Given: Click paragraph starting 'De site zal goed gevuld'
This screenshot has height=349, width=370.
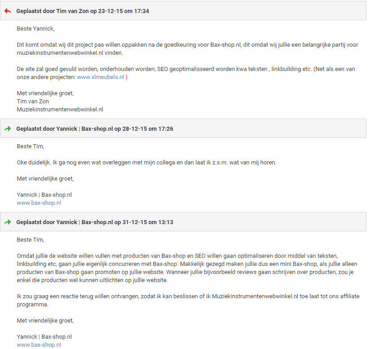Looking at the screenshot, I should pyautogui.click(x=186, y=73).
